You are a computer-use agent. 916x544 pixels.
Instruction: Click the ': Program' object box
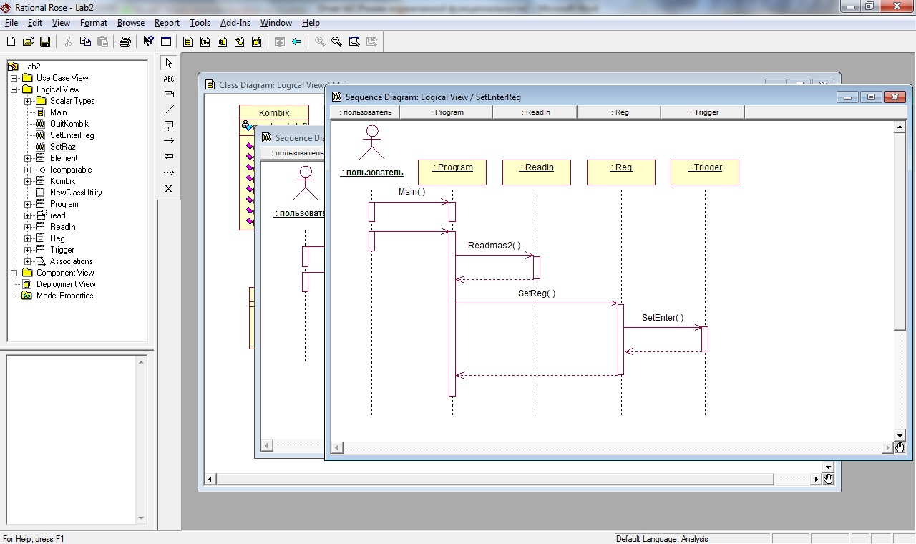(452, 173)
